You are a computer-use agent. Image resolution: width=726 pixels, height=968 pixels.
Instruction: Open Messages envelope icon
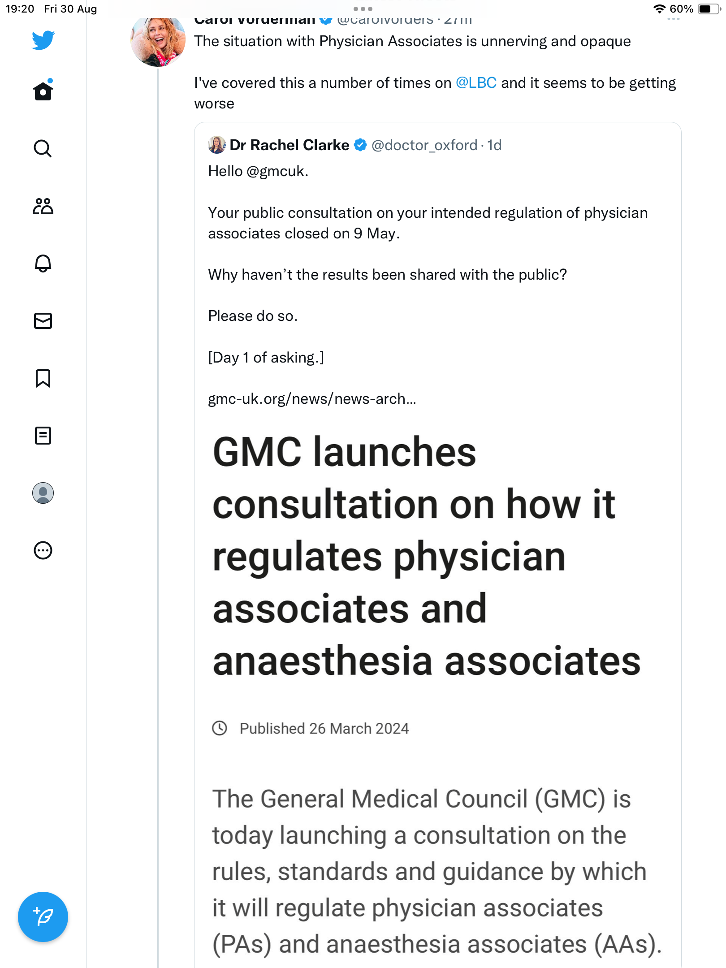[x=43, y=321]
